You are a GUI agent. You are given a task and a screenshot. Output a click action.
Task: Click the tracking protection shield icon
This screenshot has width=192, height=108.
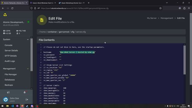(x=31, y=8)
